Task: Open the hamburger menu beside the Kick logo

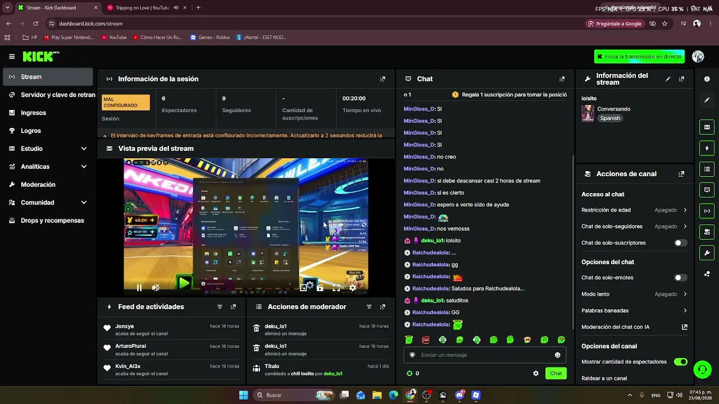Action: tap(12, 57)
